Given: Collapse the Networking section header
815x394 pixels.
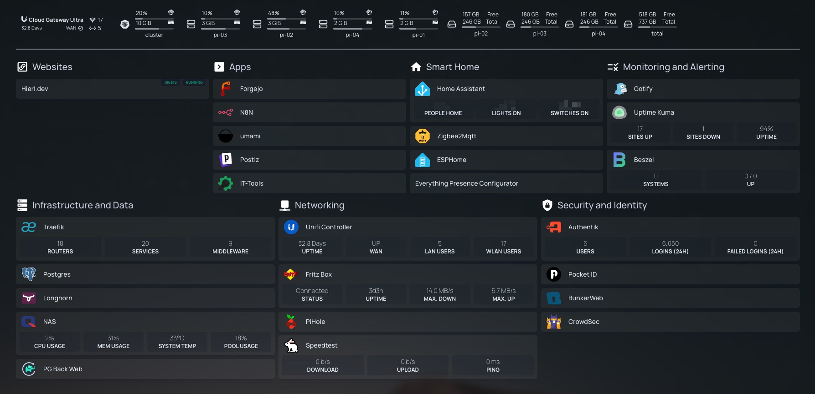Looking at the screenshot, I should coord(312,205).
